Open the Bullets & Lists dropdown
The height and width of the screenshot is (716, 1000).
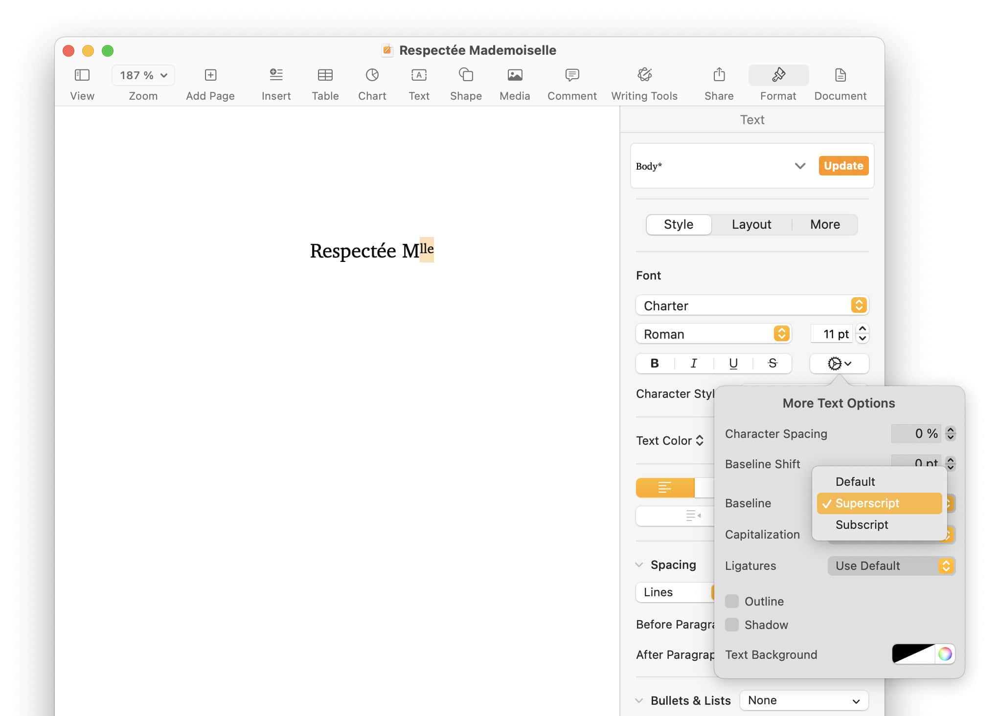(803, 700)
